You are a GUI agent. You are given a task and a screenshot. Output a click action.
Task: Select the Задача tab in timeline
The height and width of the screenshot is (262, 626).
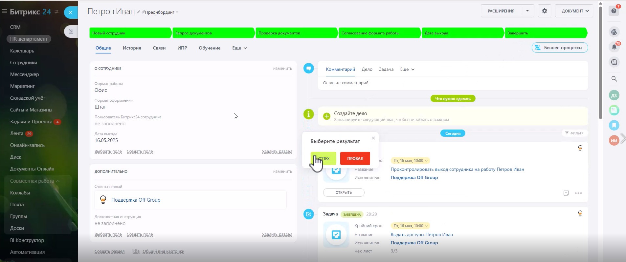coord(386,69)
